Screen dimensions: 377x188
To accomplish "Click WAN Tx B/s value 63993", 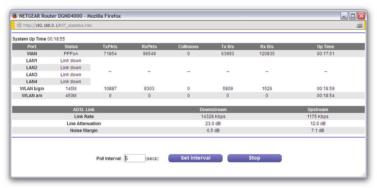I will pyautogui.click(x=228, y=54).
